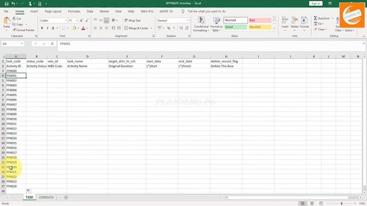Image resolution: width=367 pixels, height=206 pixels.
Task: Select cell containing PP6010
Action: point(15,119)
